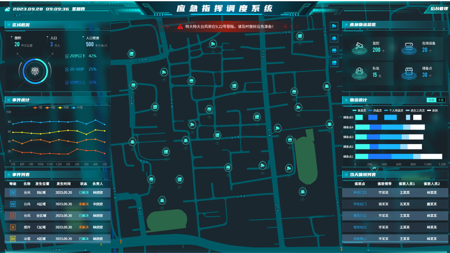
Task: Switch 物资统计 to the 不足 tab
Action: click(441, 100)
